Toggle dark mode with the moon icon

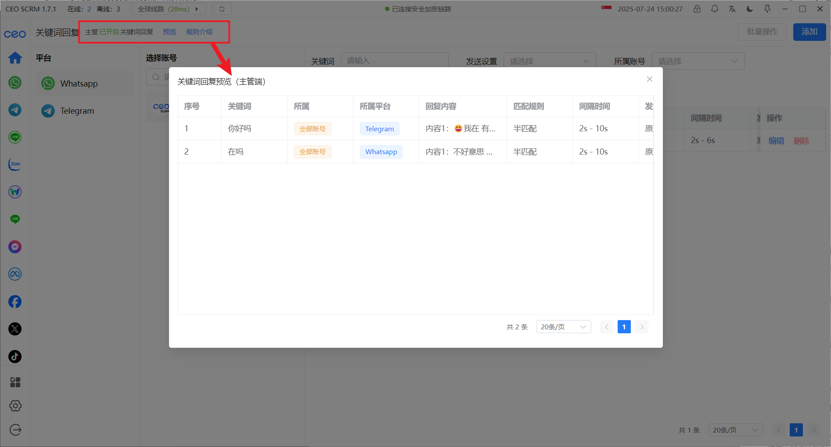[750, 9]
